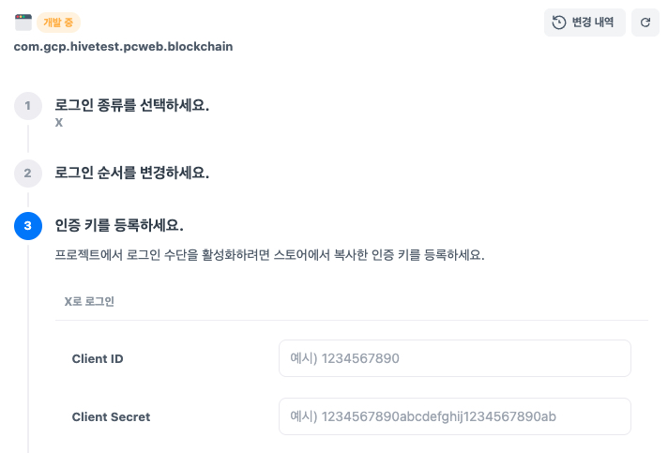The height and width of the screenshot is (453, 668).
Task: Focus the Client Secret input field
Action: (x=454, y=416)
